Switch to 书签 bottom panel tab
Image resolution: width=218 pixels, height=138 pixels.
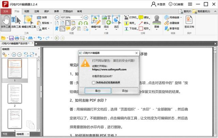tap(5, 134)
